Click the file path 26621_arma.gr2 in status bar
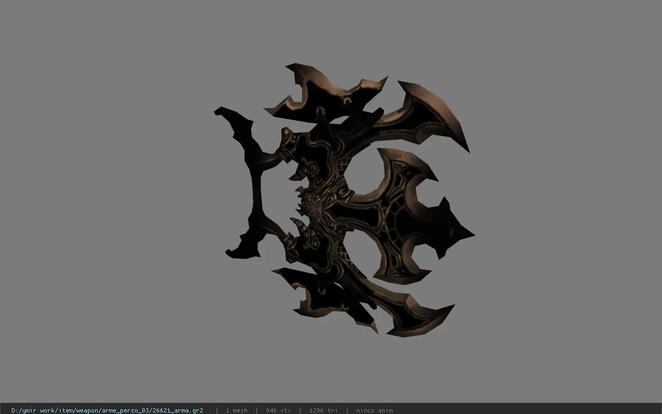Viewport: 662px width, 414px height. point(107,410)
